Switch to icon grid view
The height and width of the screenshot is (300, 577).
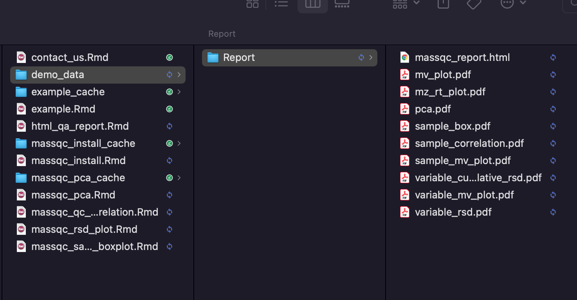[252, 4]
